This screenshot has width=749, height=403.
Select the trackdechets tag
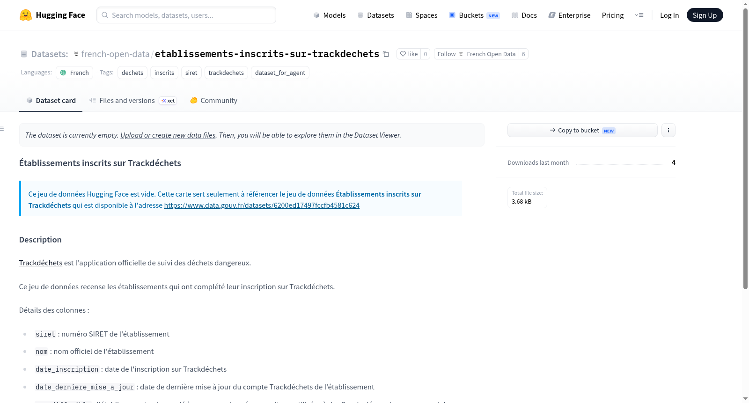[226, 73]
